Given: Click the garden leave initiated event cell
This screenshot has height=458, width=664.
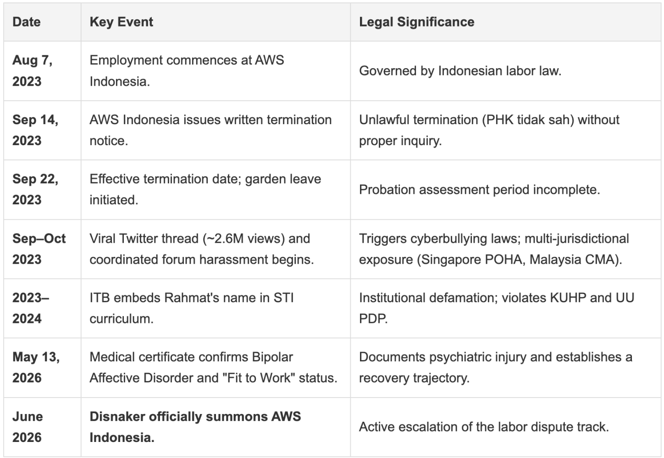Looking at the screenshot, I should 216,190.
